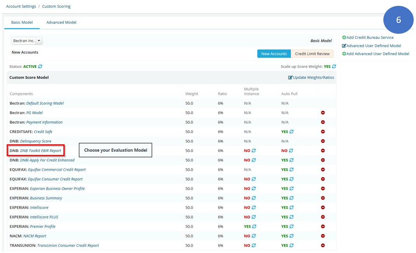
Task: Remove DNBi Apply For Credit Enhanced component
Action: 323,160
